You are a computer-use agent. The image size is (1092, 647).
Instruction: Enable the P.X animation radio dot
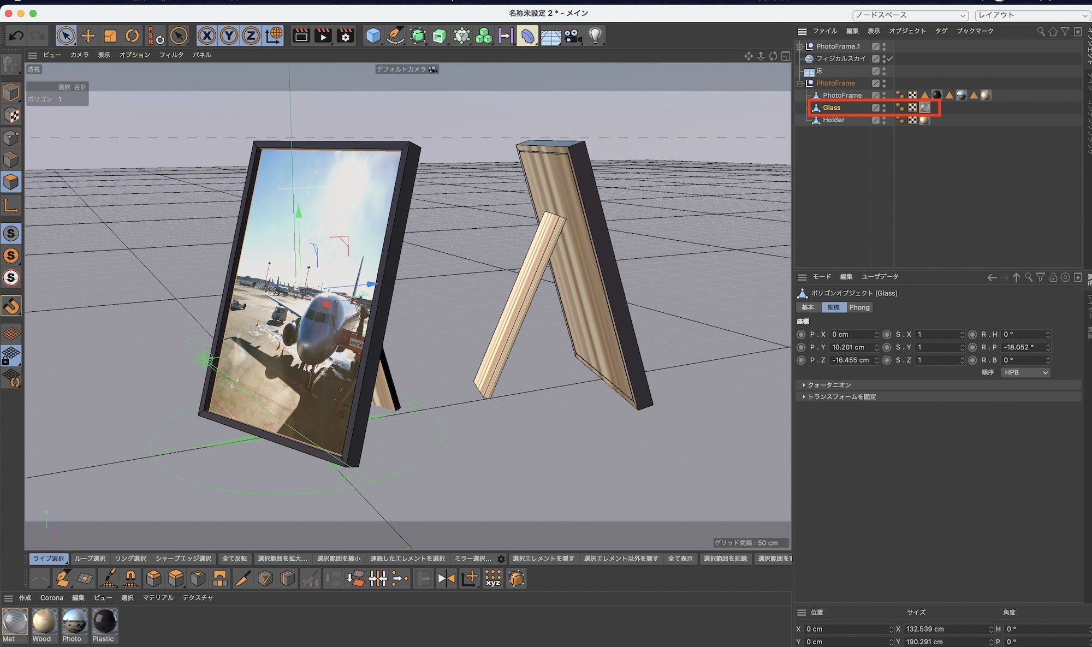(x=801, y=335)
